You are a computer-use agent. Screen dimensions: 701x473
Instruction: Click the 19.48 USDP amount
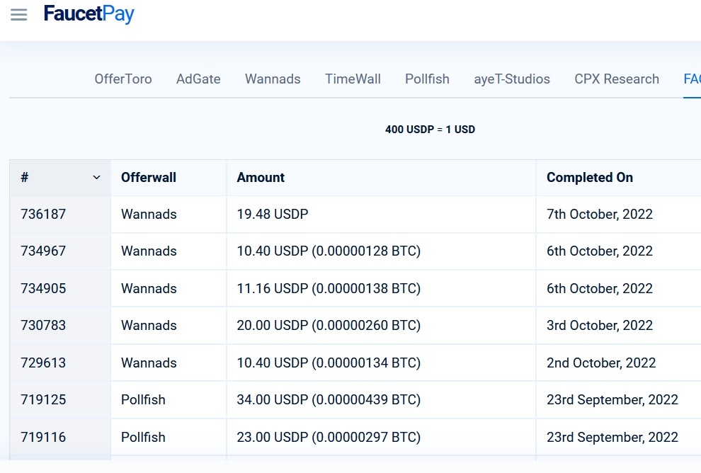[273, 214]
